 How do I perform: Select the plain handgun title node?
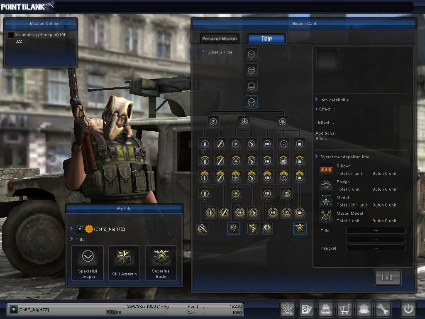point(252,144)
